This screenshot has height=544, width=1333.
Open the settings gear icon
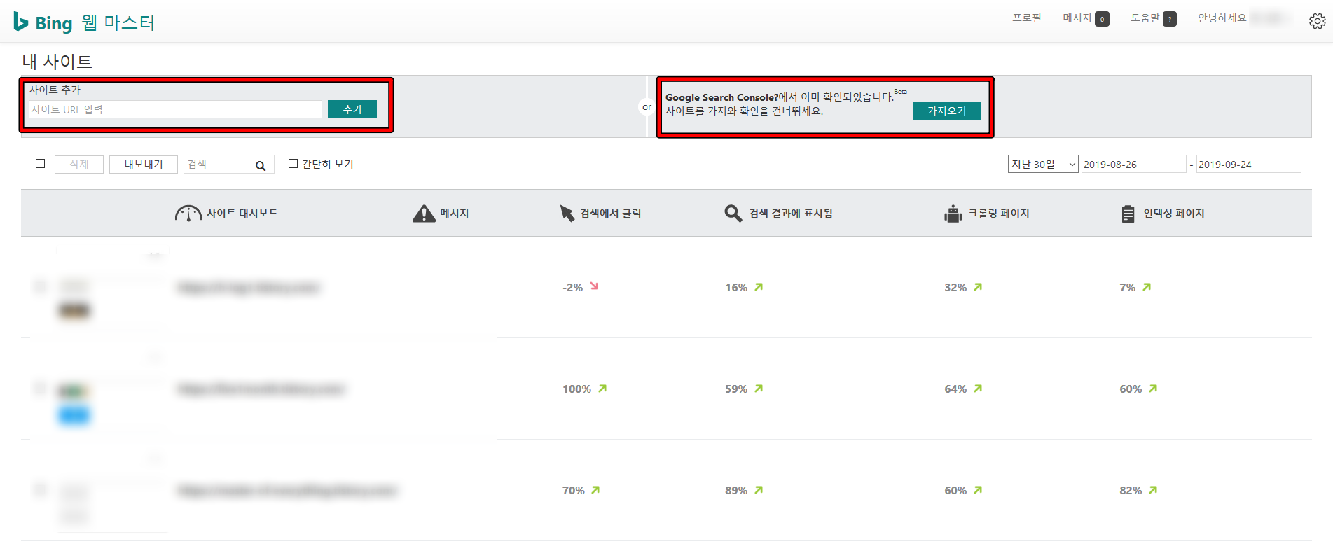(1317, 22)
